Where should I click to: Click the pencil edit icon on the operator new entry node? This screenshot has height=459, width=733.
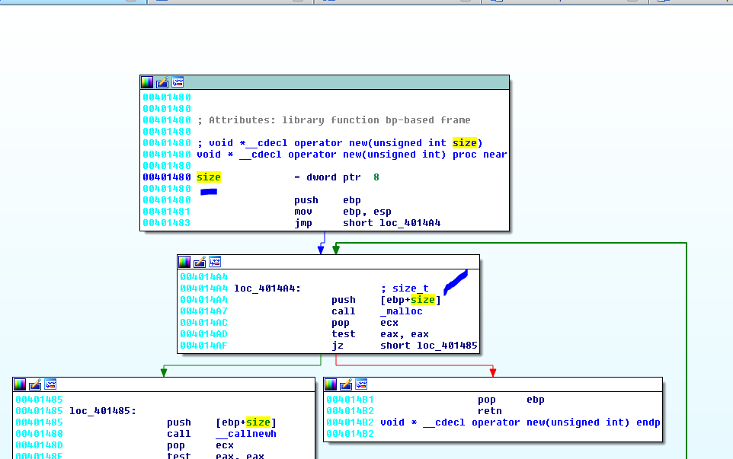coord(162,82)
